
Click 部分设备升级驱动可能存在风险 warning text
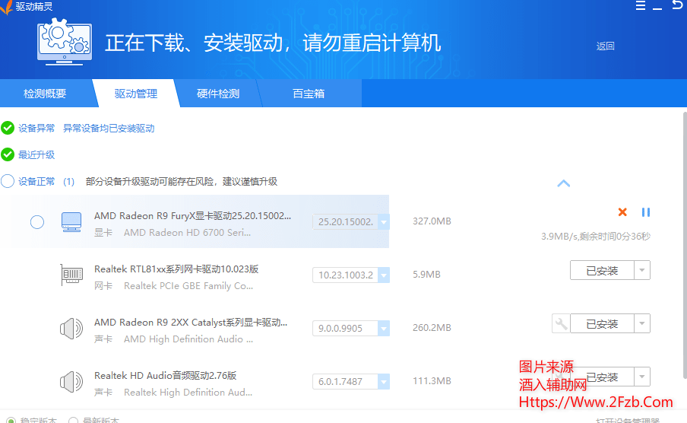pyautogui.click(x=182, y=181)
